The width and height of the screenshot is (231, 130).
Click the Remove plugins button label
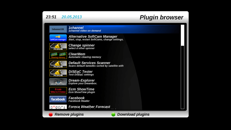coord(69,114)
